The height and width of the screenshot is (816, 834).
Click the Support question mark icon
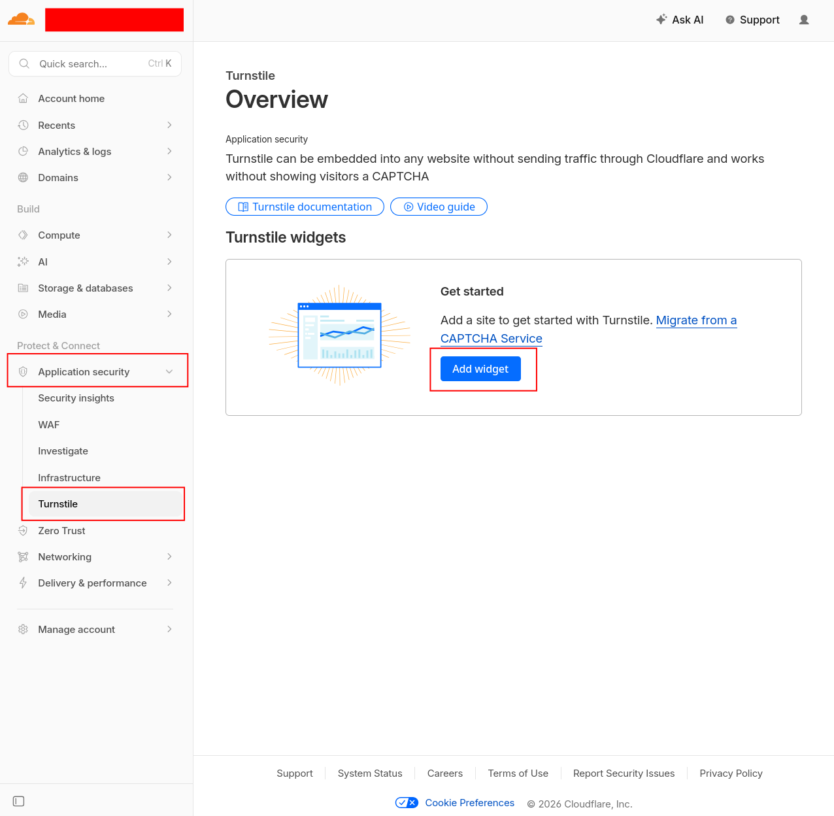(x=730, y=20)
